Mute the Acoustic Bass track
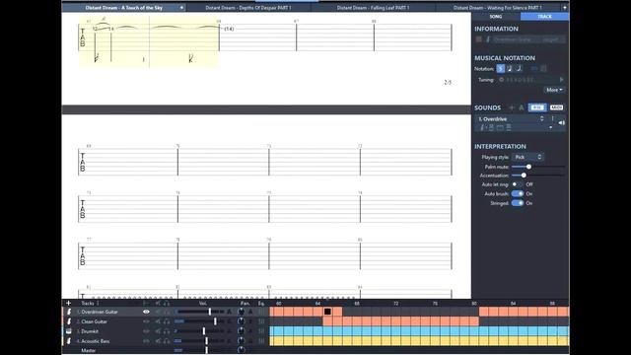631x355 pixels. (158, 341)
